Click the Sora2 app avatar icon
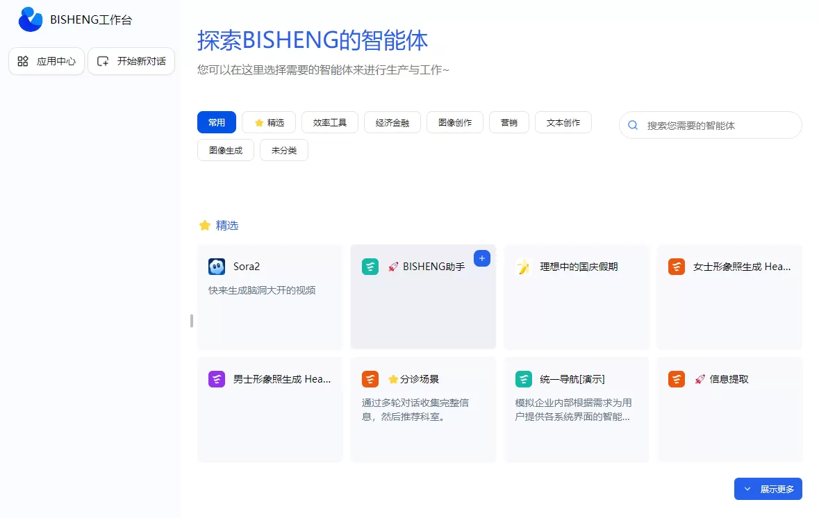The height and width of the screenshot is (518, 819). pyautogui.click(x=217, y=267)
